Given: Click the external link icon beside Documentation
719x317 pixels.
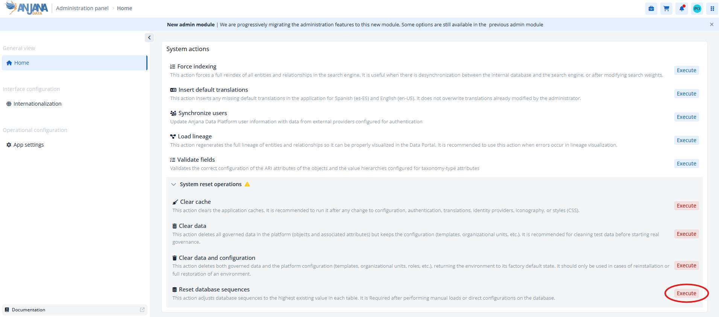Looking at the screenshot, I should coord(142,310).
